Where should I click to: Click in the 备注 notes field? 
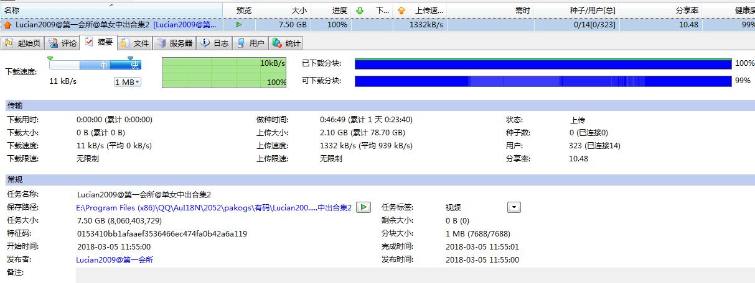coord(411,274)
